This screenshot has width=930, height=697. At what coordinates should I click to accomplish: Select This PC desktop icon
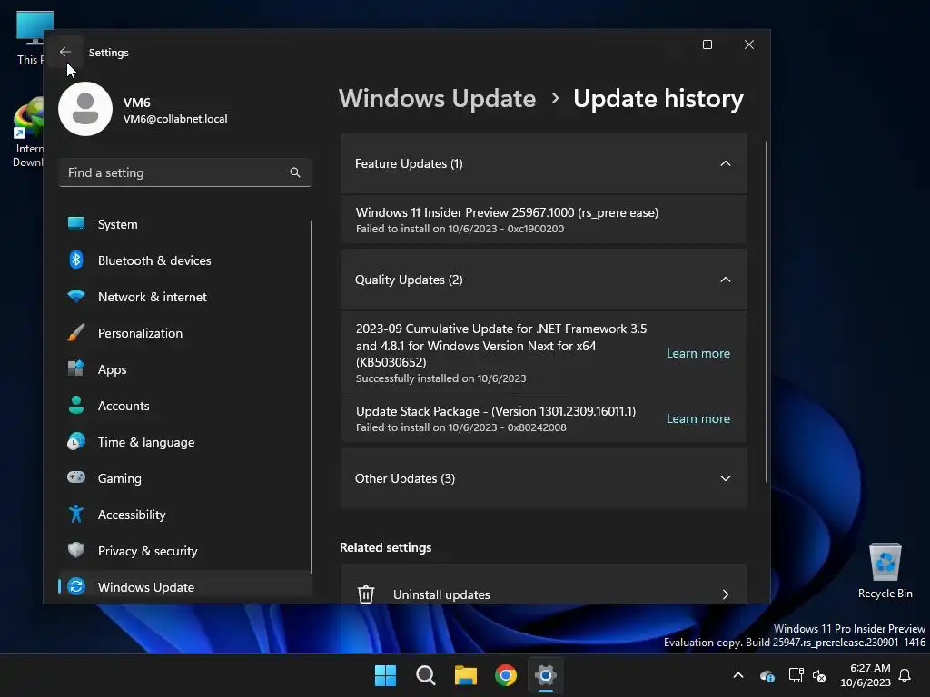coord(30,38)
